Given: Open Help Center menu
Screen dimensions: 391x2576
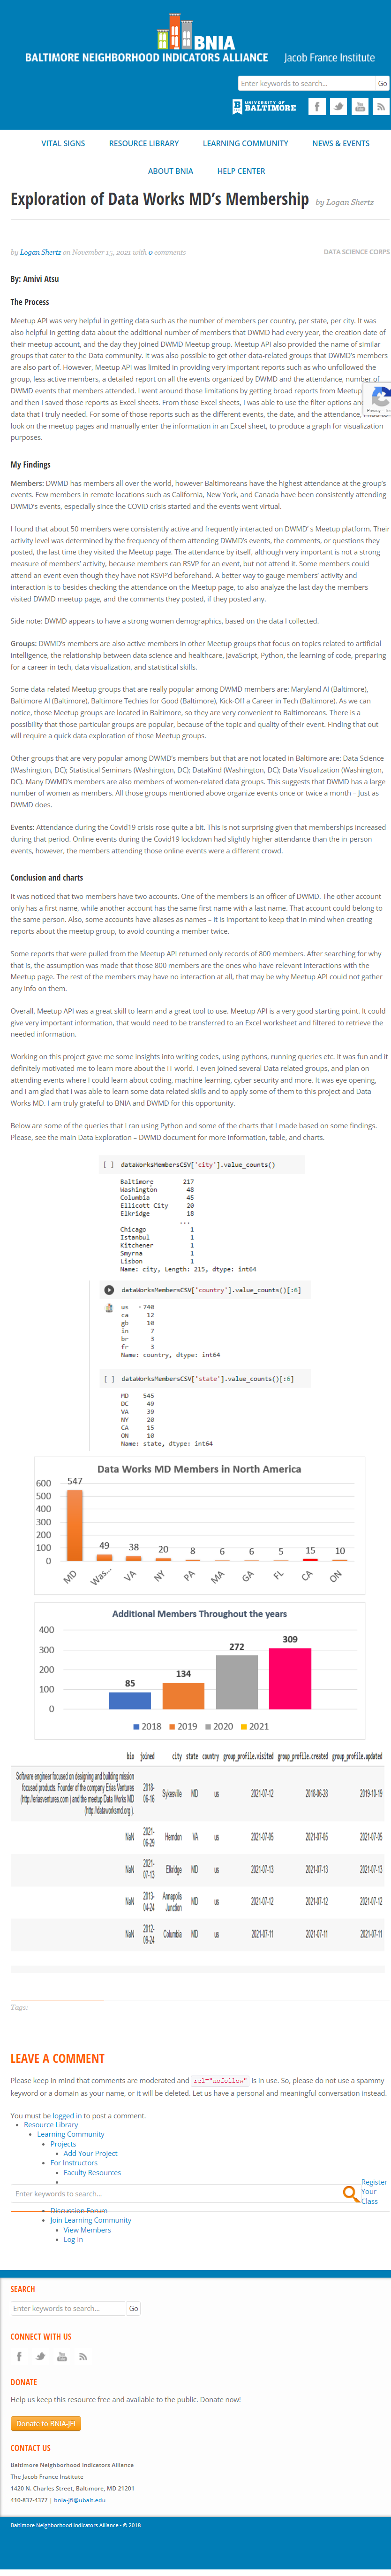Looking at the screenshot, I should pos(241,171).
